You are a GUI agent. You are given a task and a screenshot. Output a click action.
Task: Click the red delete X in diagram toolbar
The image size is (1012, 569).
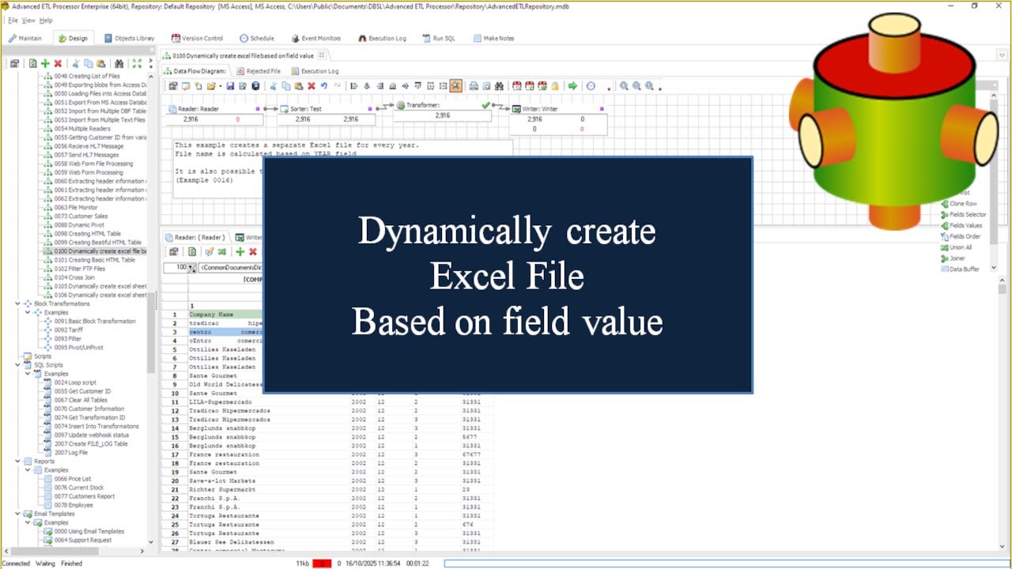(x=312, y=86)
